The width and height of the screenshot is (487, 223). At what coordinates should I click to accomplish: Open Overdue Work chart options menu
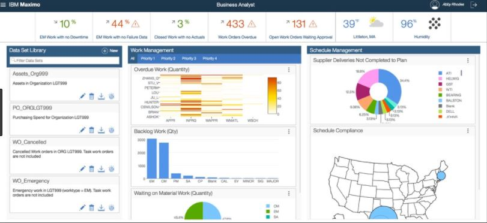289,70
